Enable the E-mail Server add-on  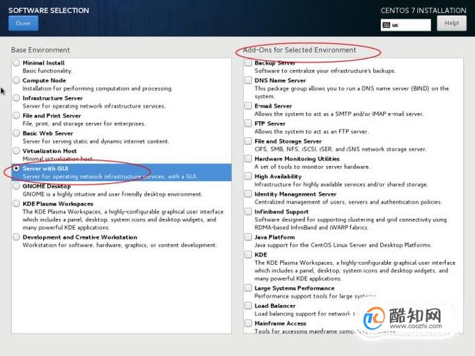click(248, 106)
